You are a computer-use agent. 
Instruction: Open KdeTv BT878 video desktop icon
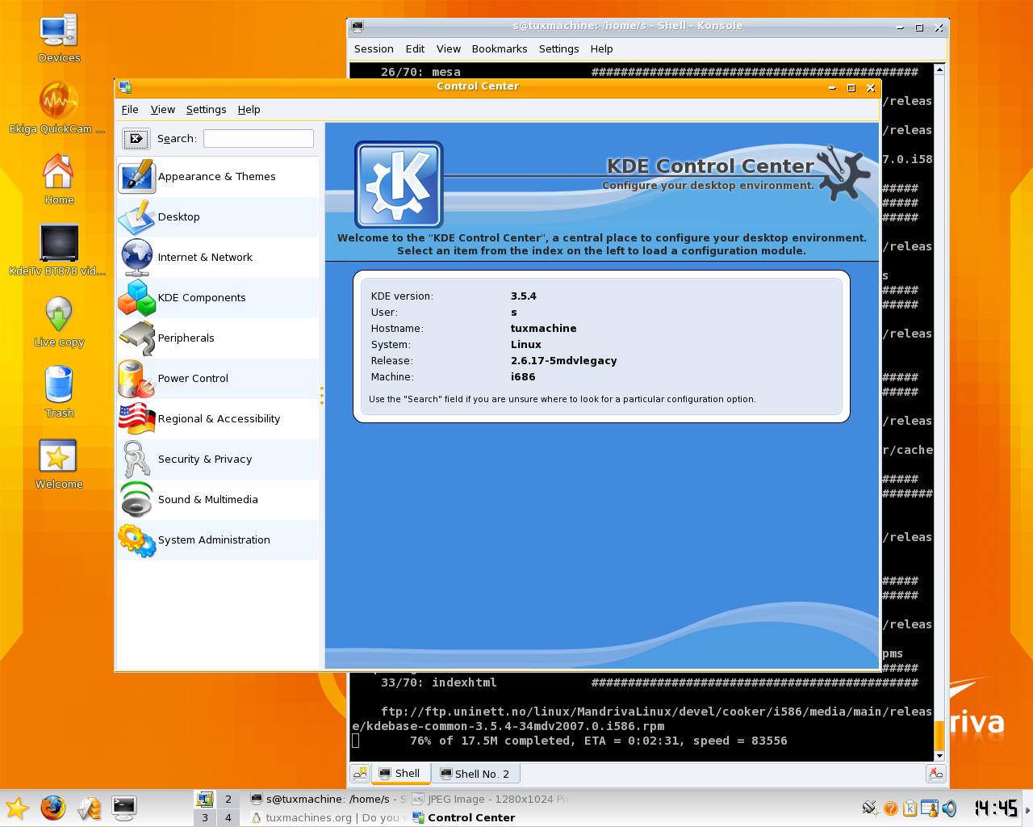pyautogui.click(x=57, y=250)
